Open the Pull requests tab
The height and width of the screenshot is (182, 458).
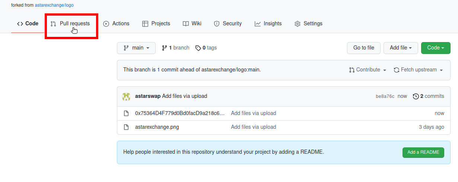pos(70,23)
